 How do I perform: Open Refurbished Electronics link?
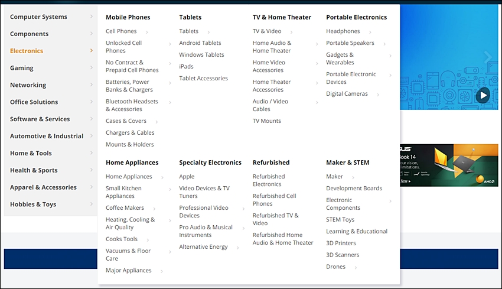click(x=269, y=180)
